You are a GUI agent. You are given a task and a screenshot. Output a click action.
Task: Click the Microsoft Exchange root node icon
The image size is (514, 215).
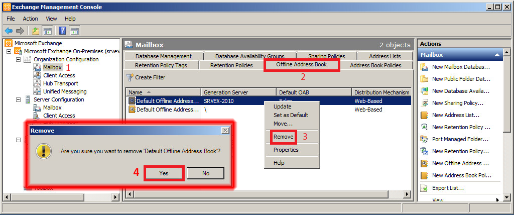pyautogui.click(x=9, y=43)
